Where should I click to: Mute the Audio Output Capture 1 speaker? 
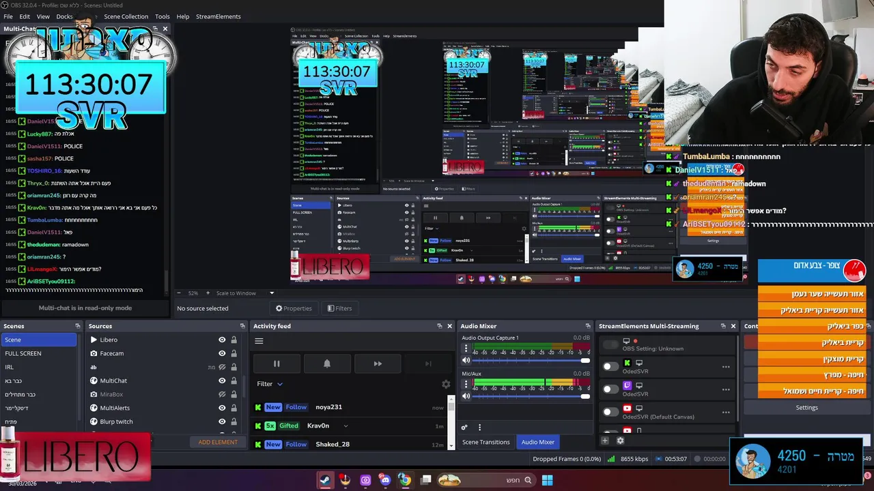[466, 360]
